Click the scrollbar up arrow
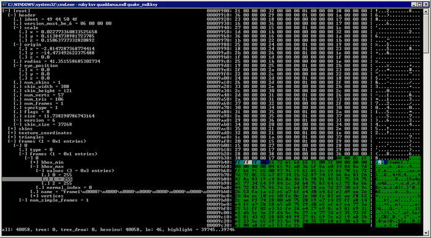Screen dimensions: 431x238 click(426, 11)
